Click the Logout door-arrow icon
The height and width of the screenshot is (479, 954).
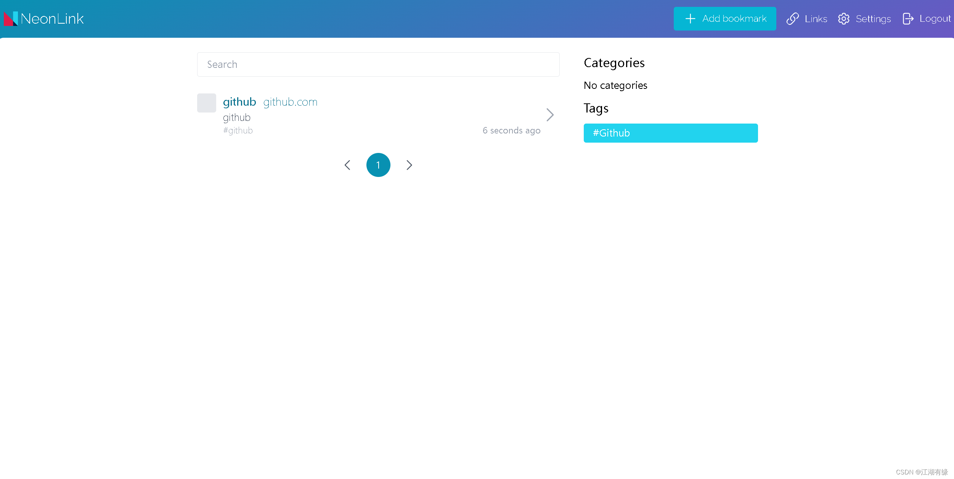pyautogui.click(x=908, y=19)
